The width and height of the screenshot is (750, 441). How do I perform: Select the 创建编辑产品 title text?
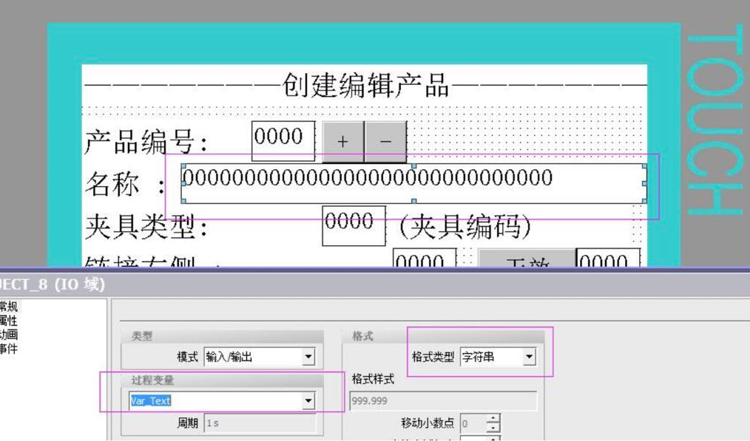pos(365,86)
